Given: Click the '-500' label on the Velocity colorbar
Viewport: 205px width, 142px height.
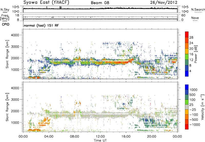Looking at the screenshot, I should coord(194,119).
